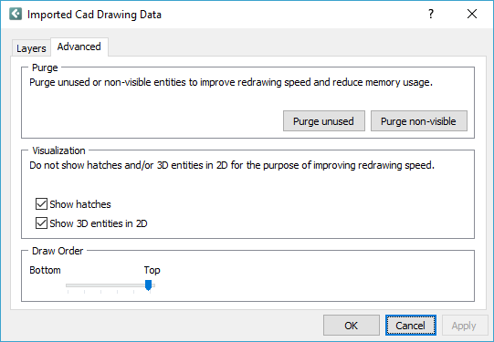The image size is (494, 342).
Task: Click the greyed-out Apply button
Action: coord(465,326)
